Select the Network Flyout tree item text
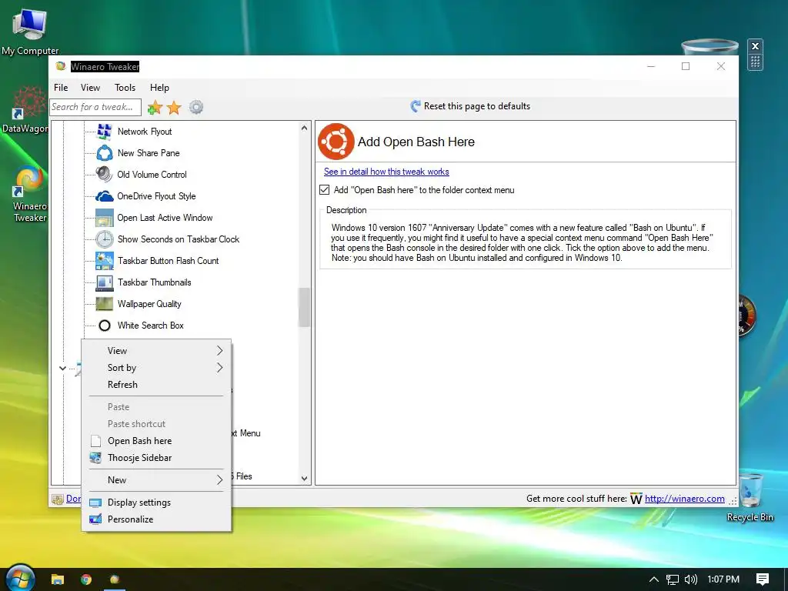 click(145, 131)
